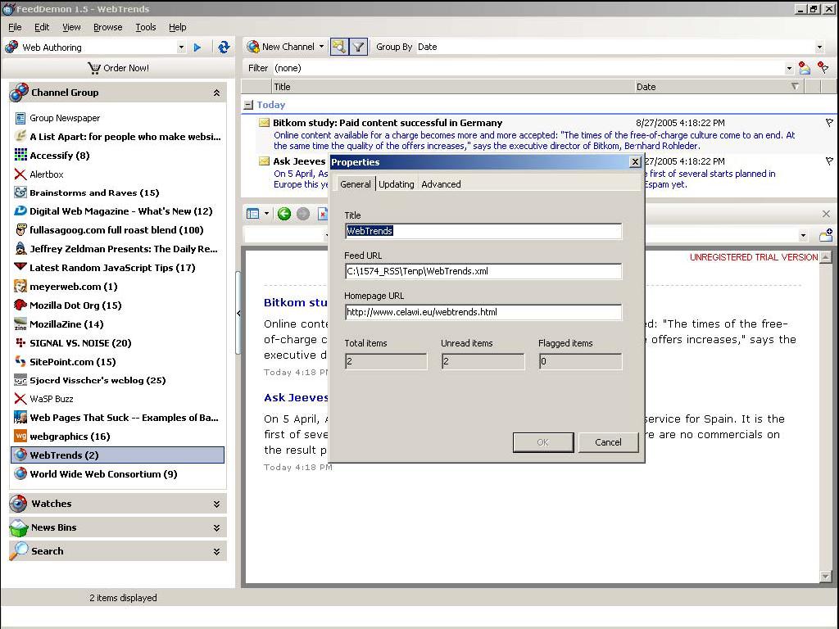The image size is (839, 629).
Task: Click Cancel in the Properties dialog
Action: click(609, 442)
